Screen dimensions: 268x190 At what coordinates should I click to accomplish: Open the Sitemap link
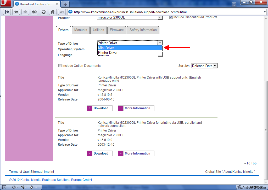pyautogui.click(x=36, y=171)
